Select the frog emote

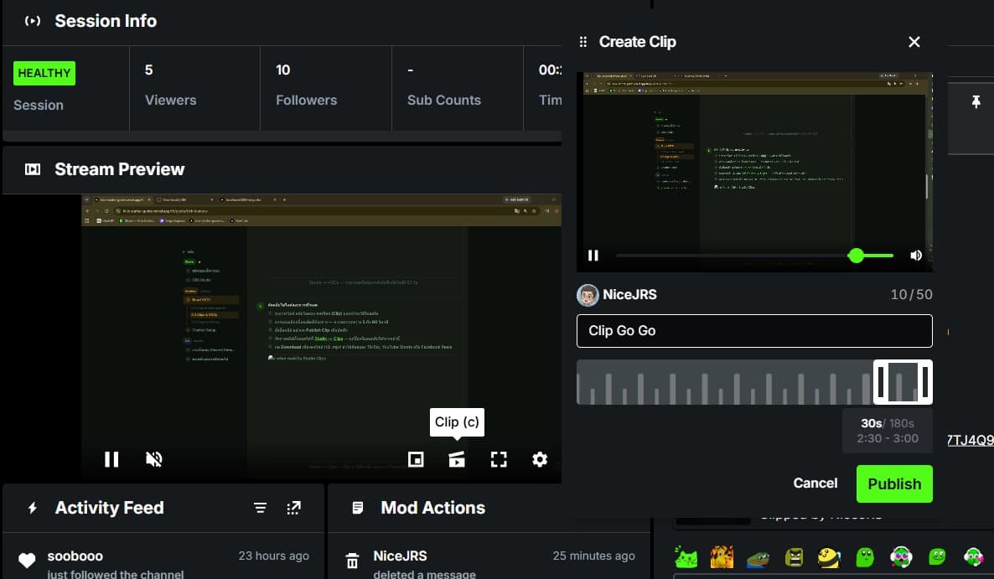(x=758, y=558)
